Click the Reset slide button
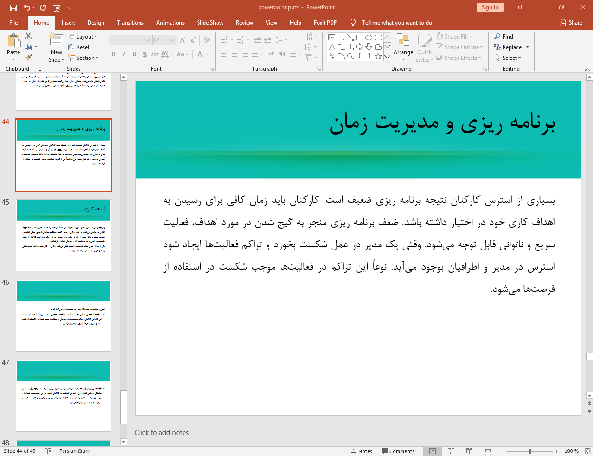Viewport: 593px width, 456px height. [x=79, y=47]
